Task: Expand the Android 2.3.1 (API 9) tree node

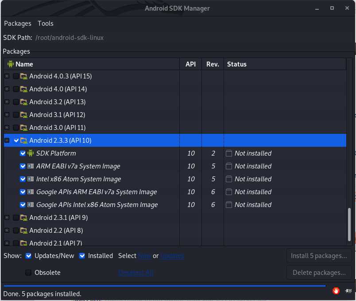Action: tap(7, 218)
